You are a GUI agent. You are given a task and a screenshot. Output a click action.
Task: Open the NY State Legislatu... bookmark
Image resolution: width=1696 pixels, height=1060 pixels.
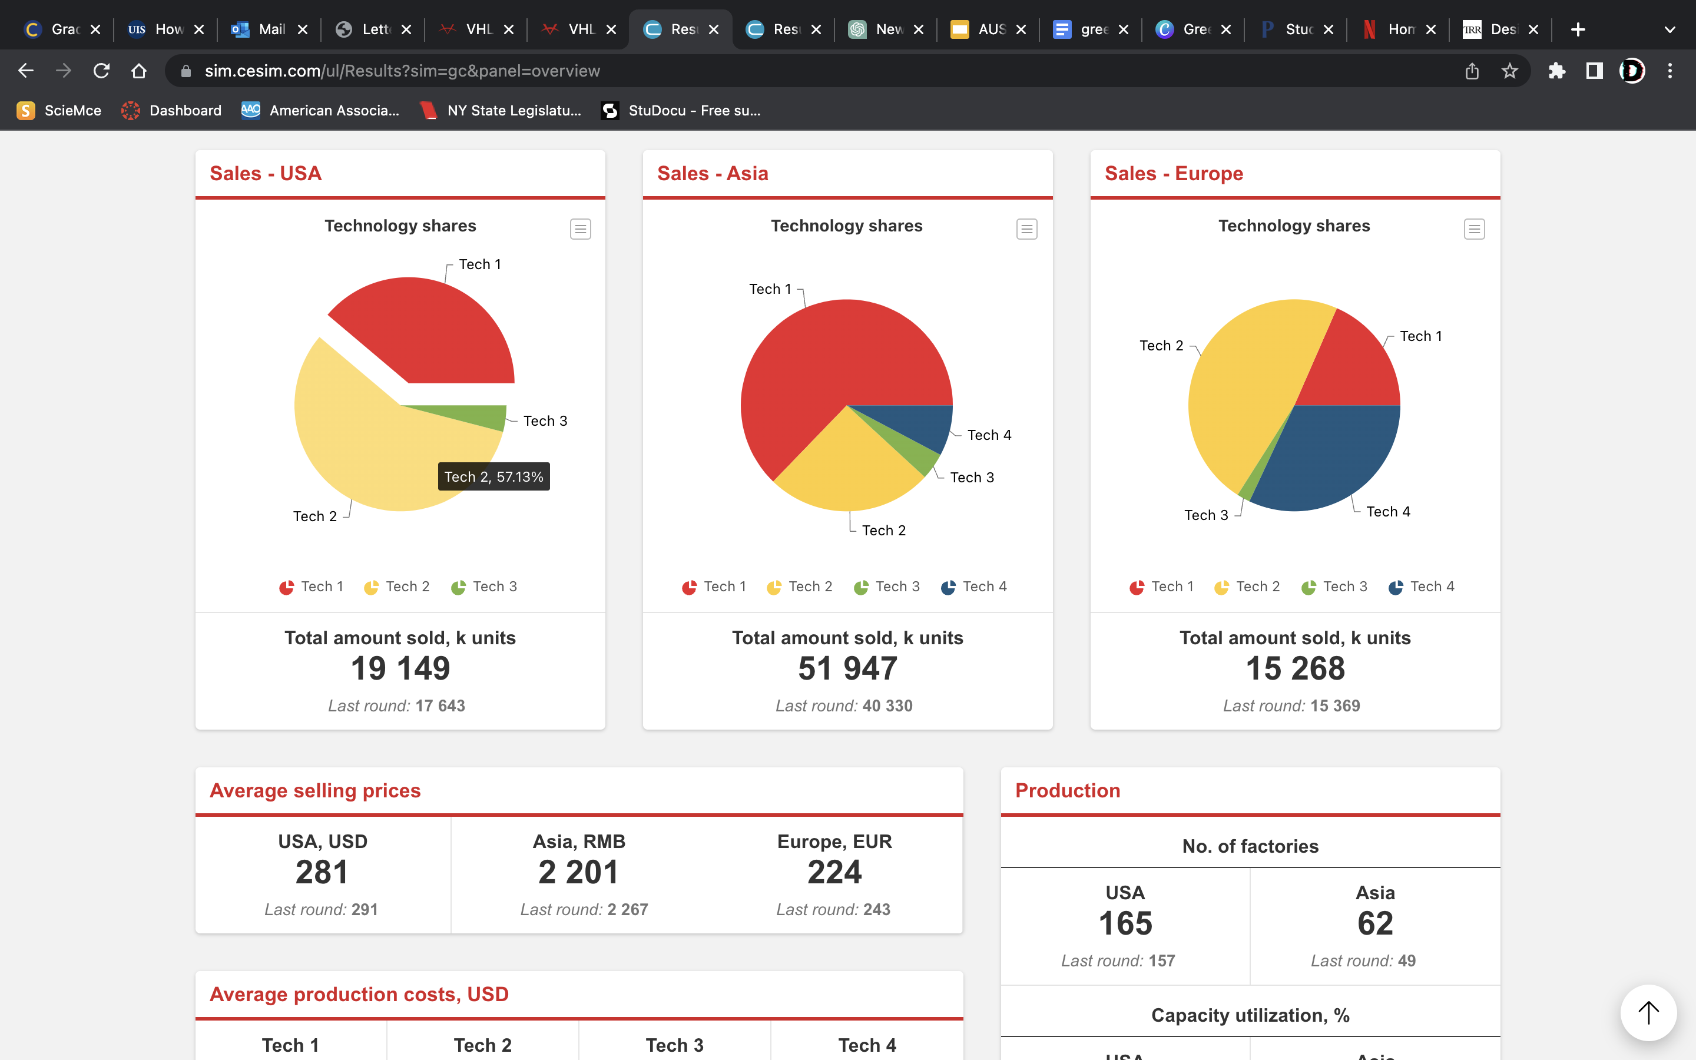[x=501, y=111]
